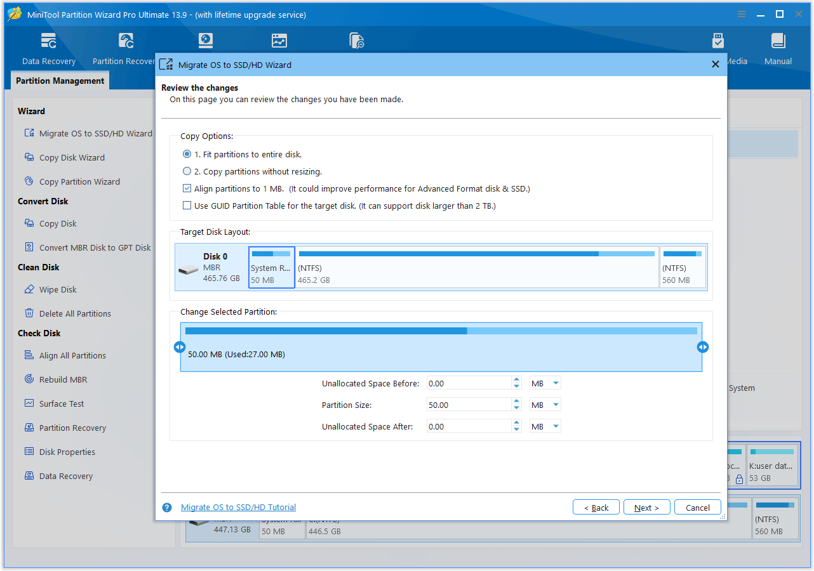Click the help question mark icon
The width and height of the screenshot is (814, 571).
pos(167,508)
